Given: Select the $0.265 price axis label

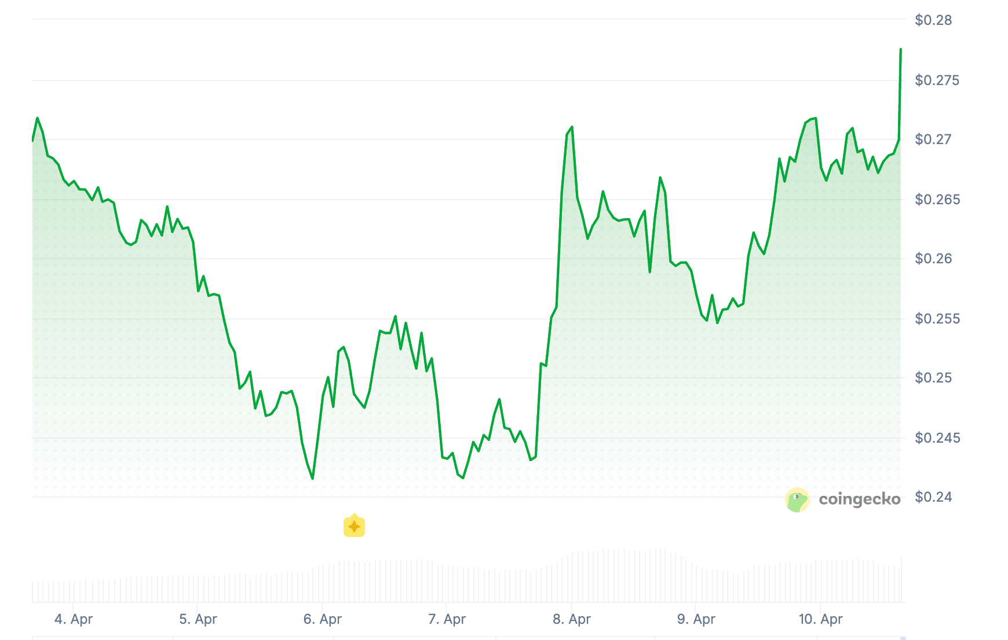Looking at the screenshot, I should coord(937,200).
